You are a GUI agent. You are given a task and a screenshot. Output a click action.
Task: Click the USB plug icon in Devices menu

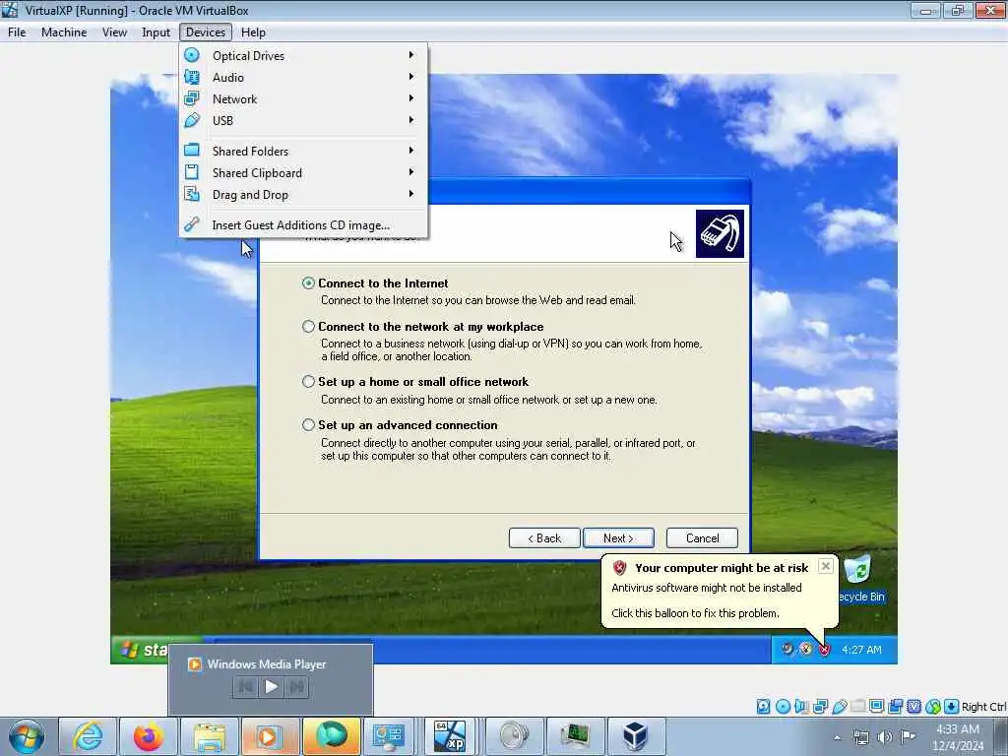(192, 120)
